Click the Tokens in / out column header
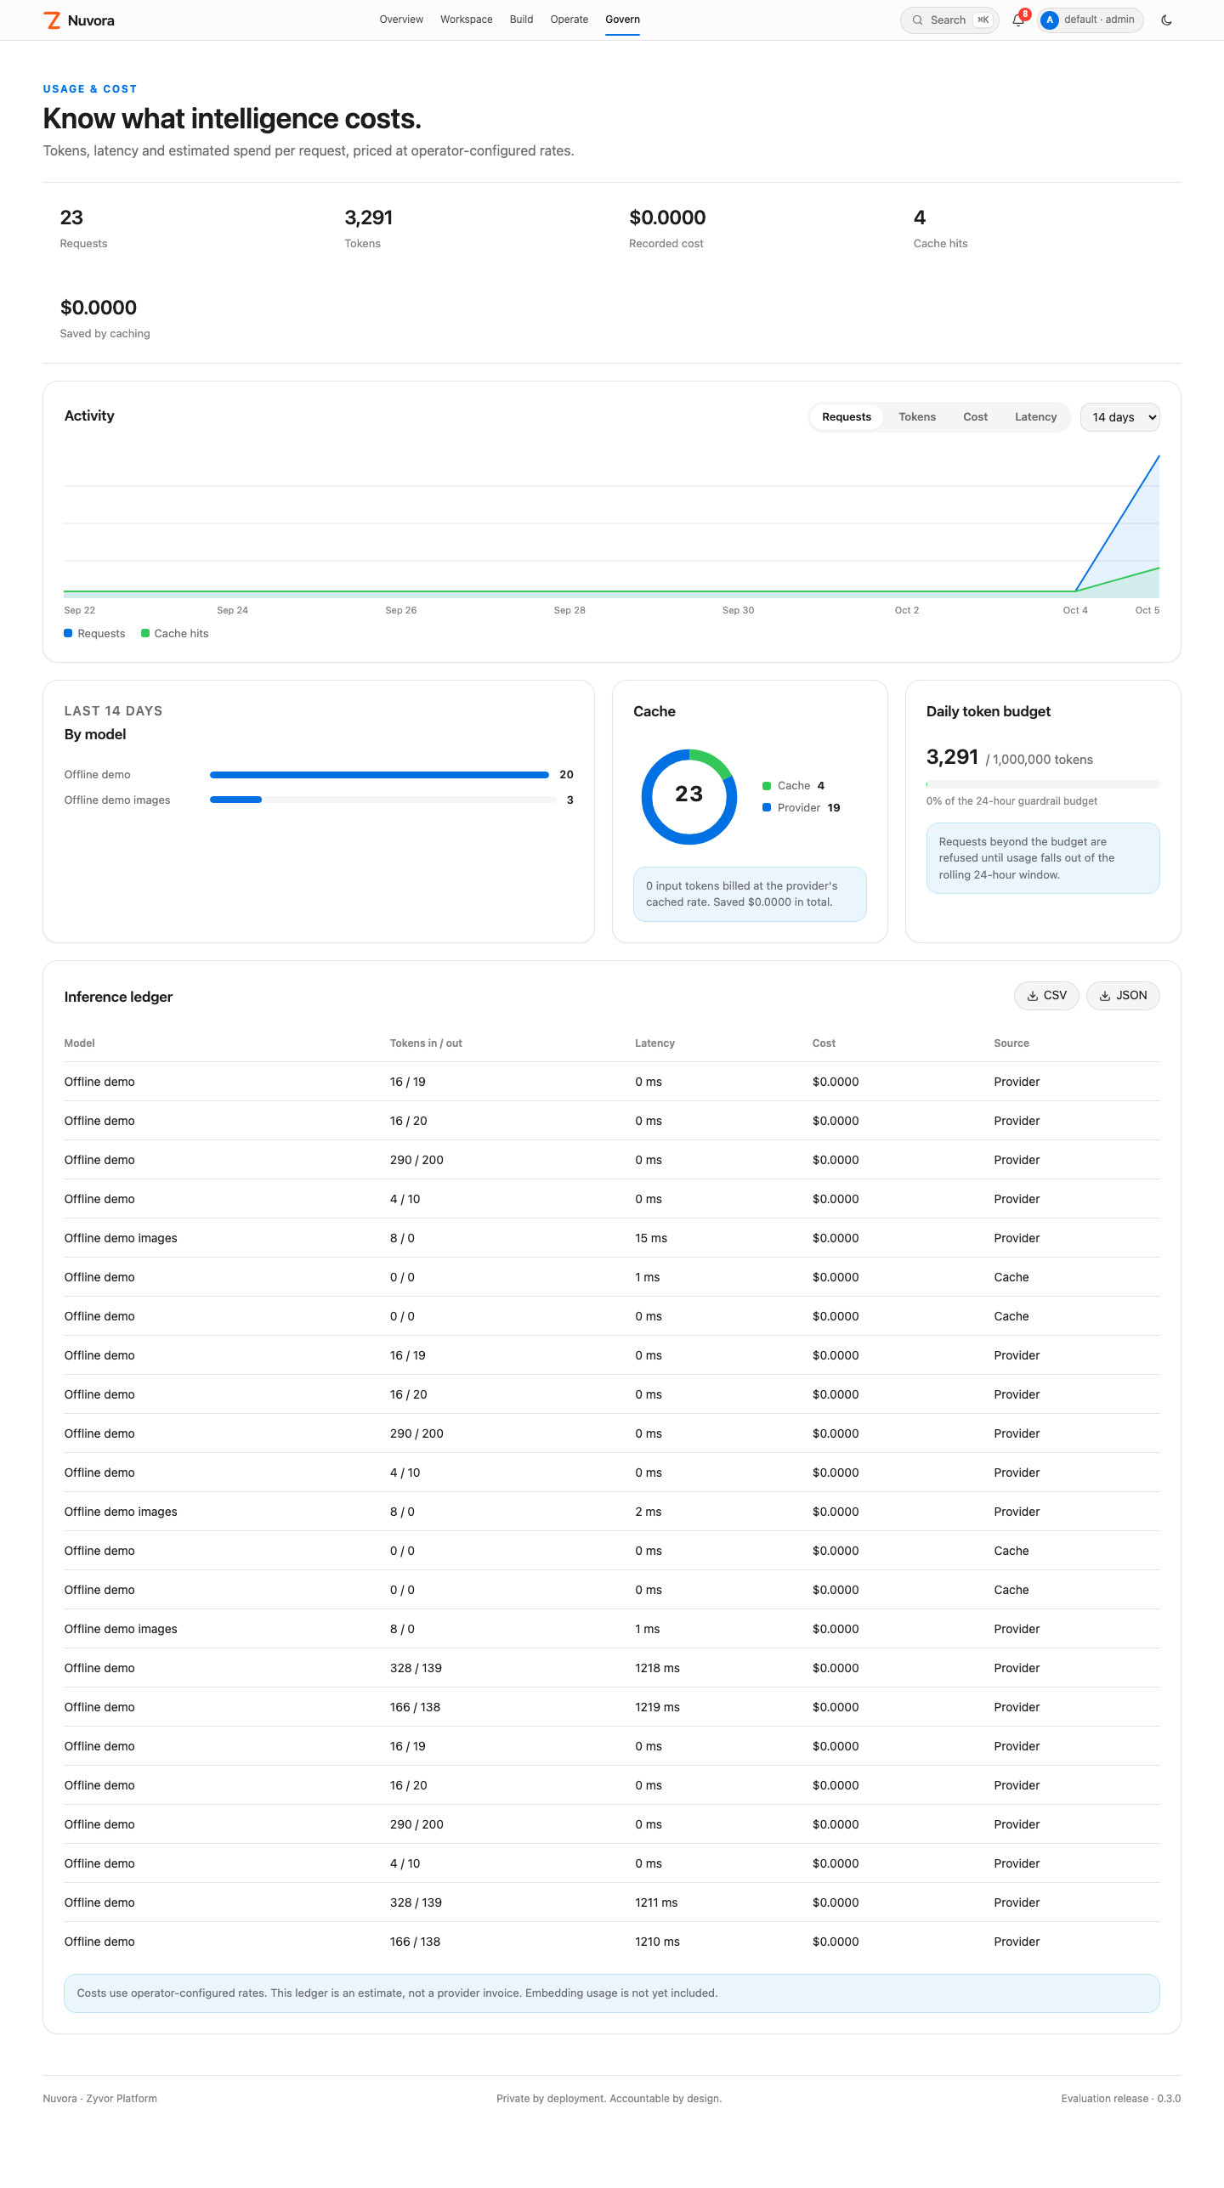The image size is (1224, 2188). 426,1043
